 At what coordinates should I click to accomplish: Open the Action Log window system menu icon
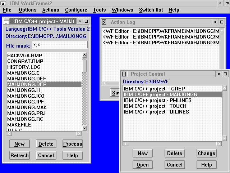(104, 22)
